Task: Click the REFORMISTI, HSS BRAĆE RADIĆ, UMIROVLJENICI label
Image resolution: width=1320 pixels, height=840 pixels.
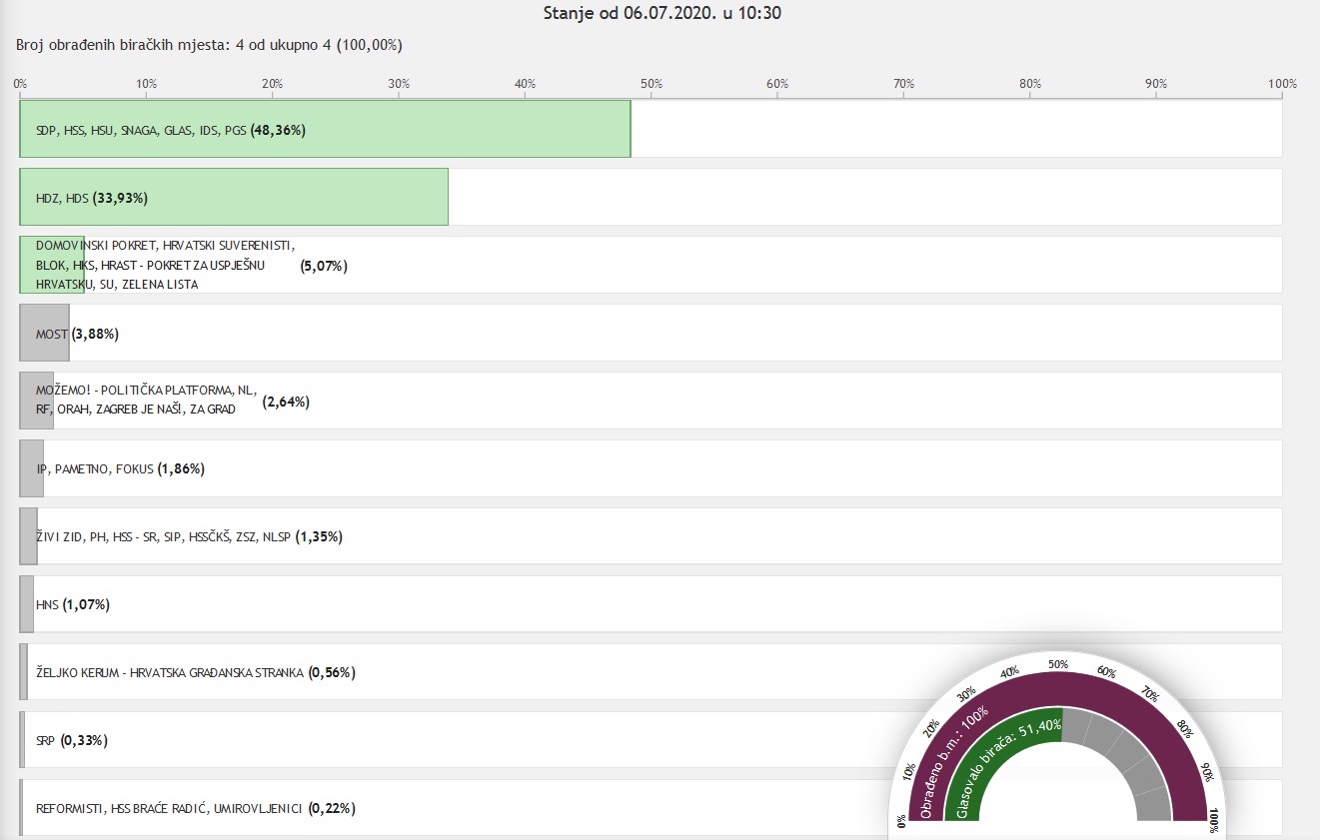Action: click(169, 809)
